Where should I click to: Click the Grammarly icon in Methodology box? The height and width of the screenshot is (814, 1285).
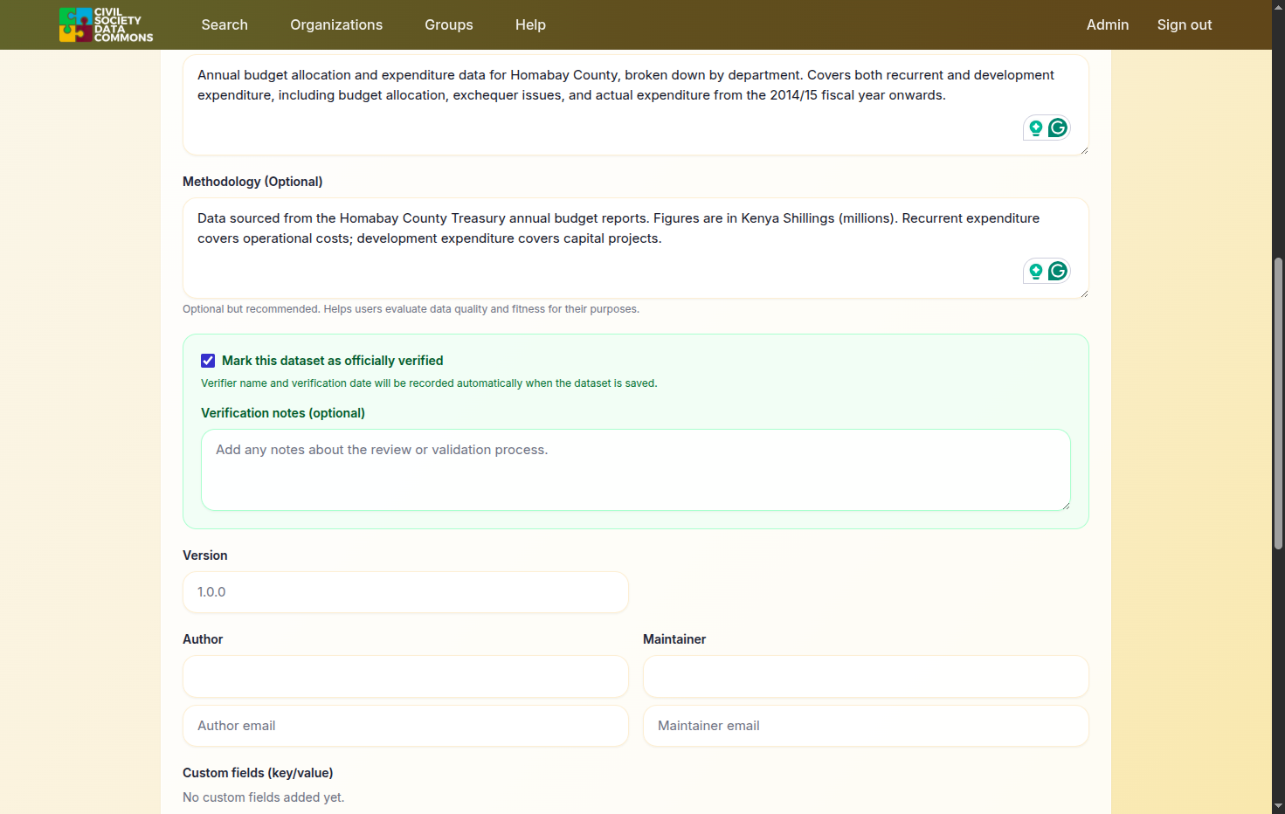[1058, 272]
